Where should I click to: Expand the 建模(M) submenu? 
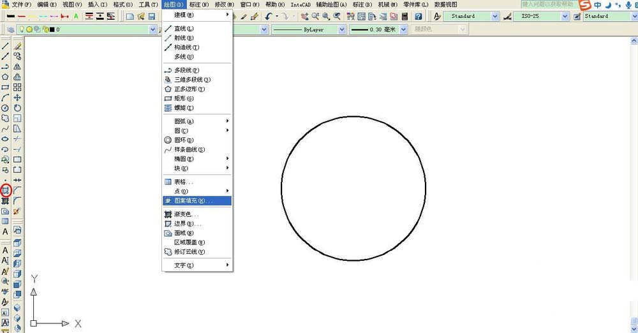click(x=197, y=15)
